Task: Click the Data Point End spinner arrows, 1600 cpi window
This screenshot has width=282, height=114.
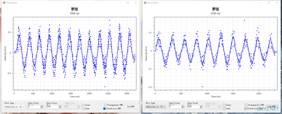Action: click(60, 107)
